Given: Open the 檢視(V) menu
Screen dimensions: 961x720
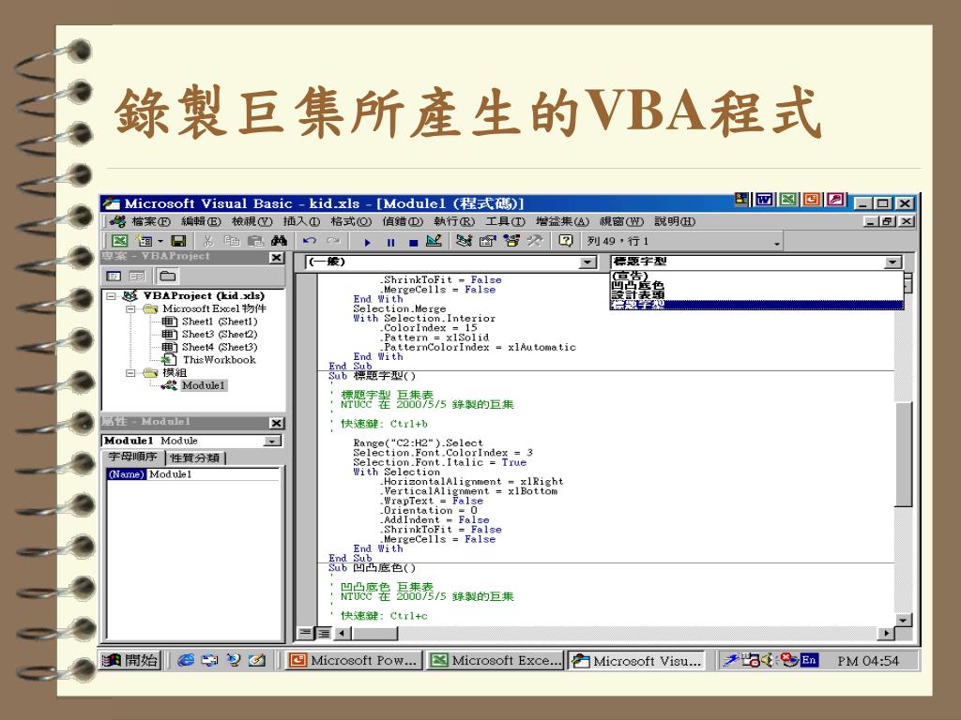Looking at the screenshot, I should click(x=252, y=221).
